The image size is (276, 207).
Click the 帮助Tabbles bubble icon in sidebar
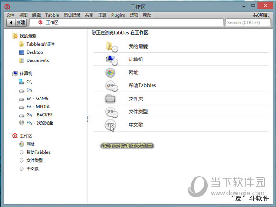(21, 152)
